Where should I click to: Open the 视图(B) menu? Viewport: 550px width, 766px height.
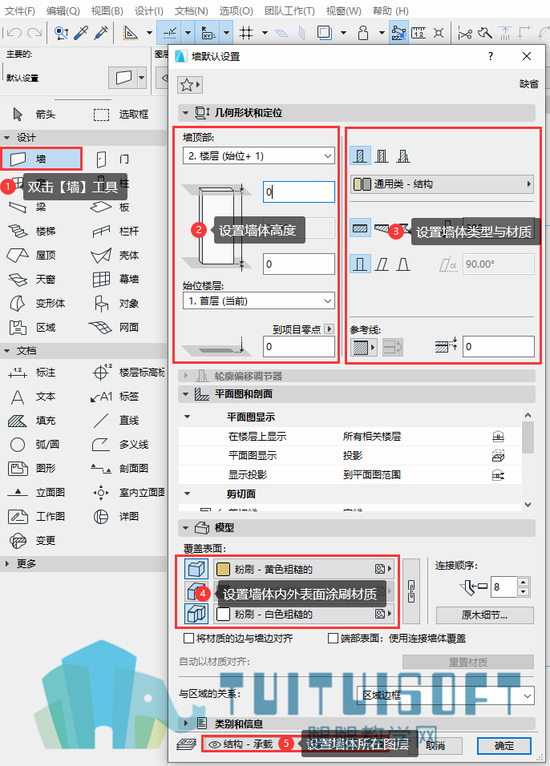(x=107, y=10)
